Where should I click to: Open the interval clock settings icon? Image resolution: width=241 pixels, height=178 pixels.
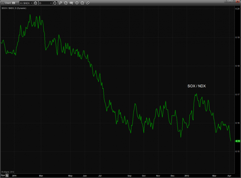click(x=55, y=3)
